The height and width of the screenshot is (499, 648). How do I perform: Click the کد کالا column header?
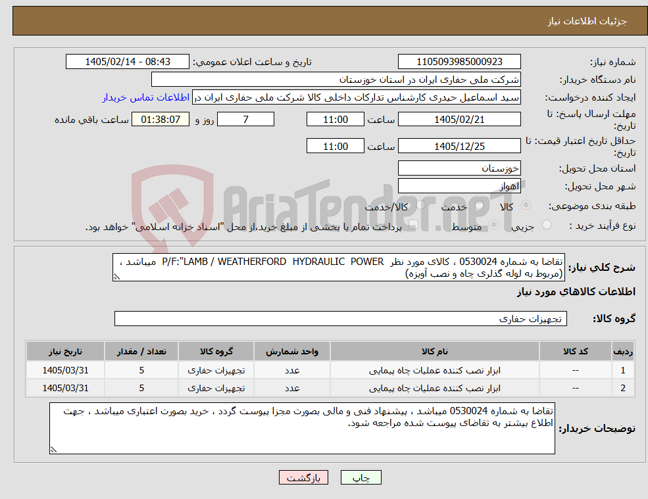point(575,351)
